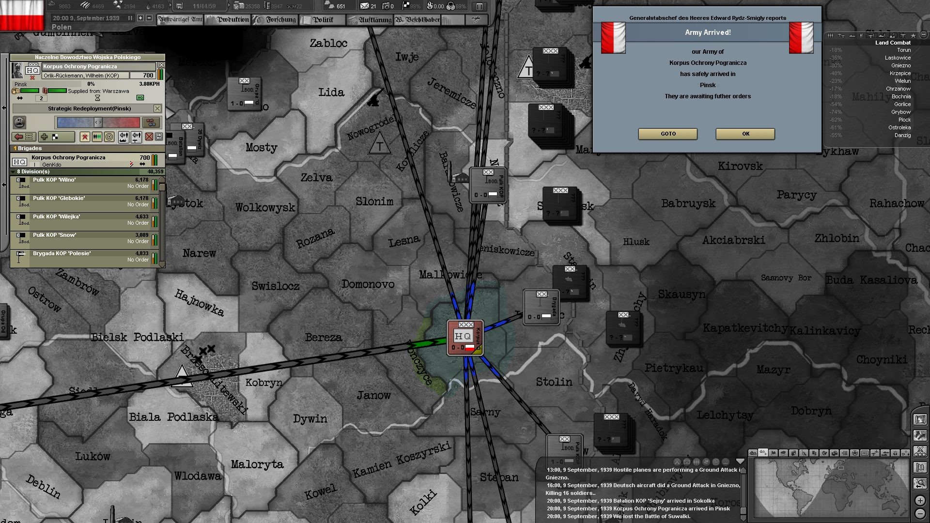Collapse the 8 Division(s) list

13,171
